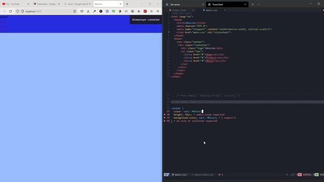Click the nav class navbar line
This screenshot has height=182, width=324.
click(x=190, y=42)
